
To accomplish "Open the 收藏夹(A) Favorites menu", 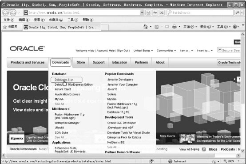I will [x=56, y=20].
